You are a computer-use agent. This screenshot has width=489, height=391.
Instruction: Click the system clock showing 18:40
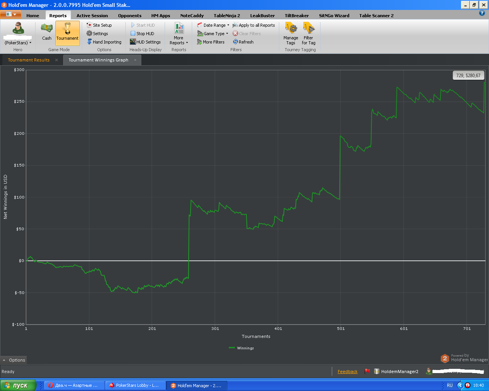point(478,385)
